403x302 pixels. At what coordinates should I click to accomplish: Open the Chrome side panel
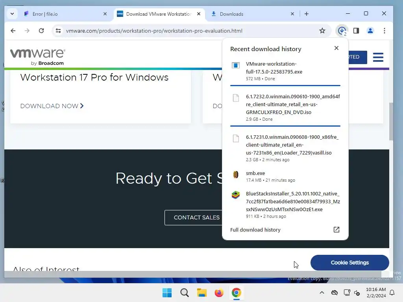tap(356, 31)
